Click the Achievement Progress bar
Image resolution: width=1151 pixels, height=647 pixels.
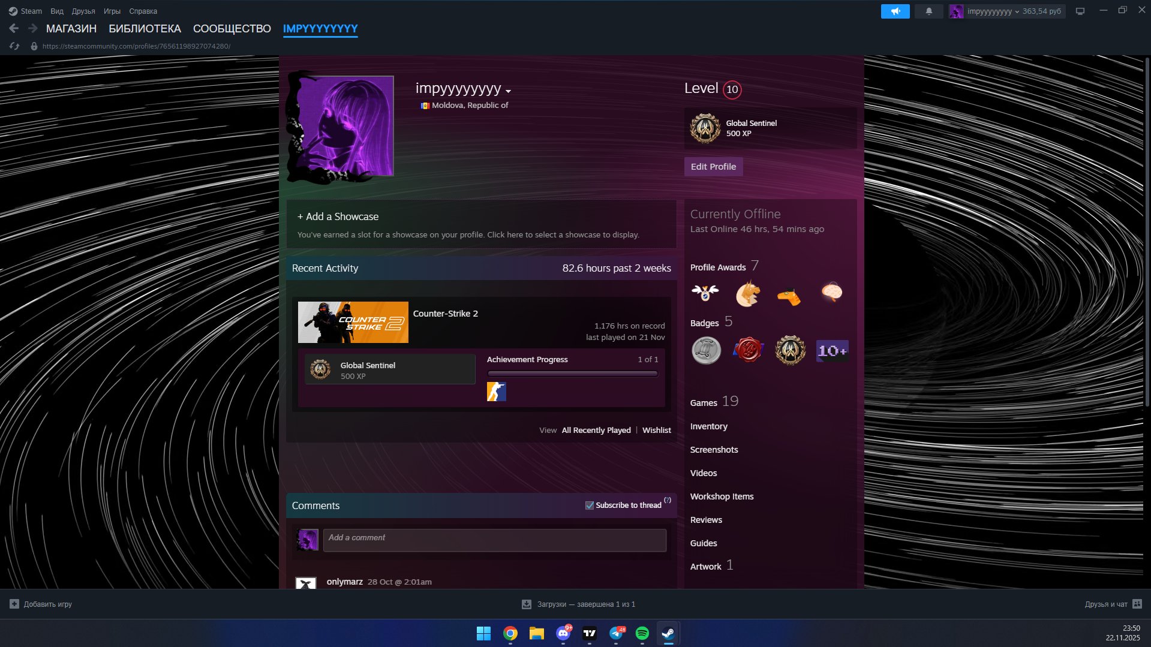click(x=572, y=374)
